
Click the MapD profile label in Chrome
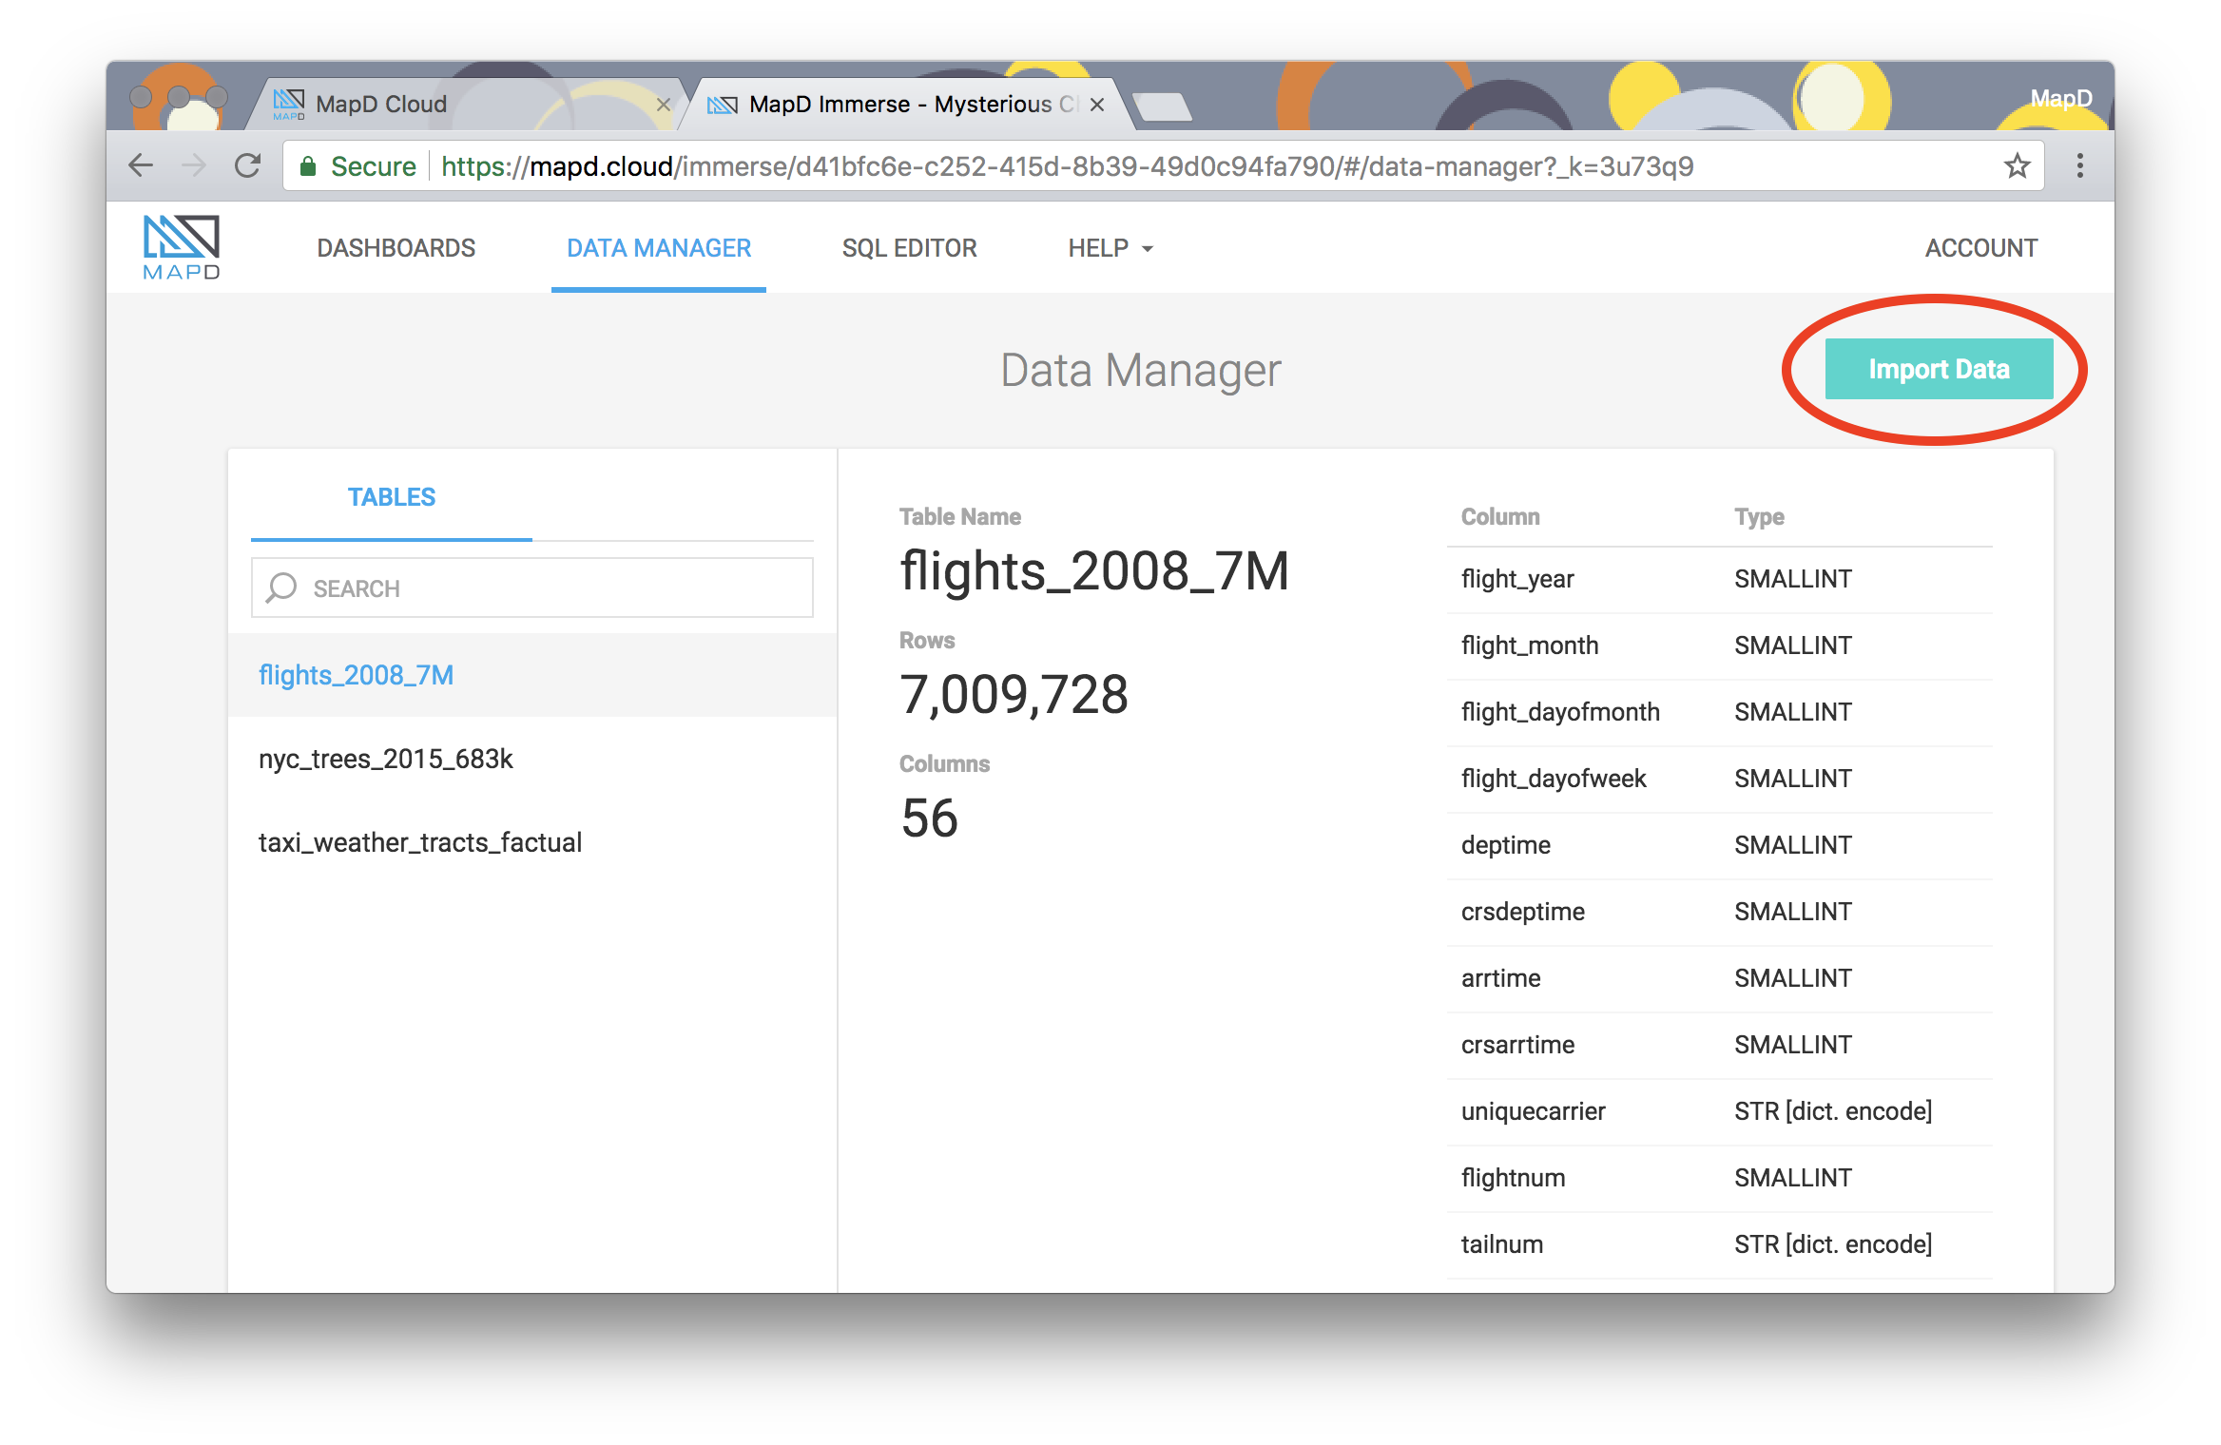coord(2060,99)
